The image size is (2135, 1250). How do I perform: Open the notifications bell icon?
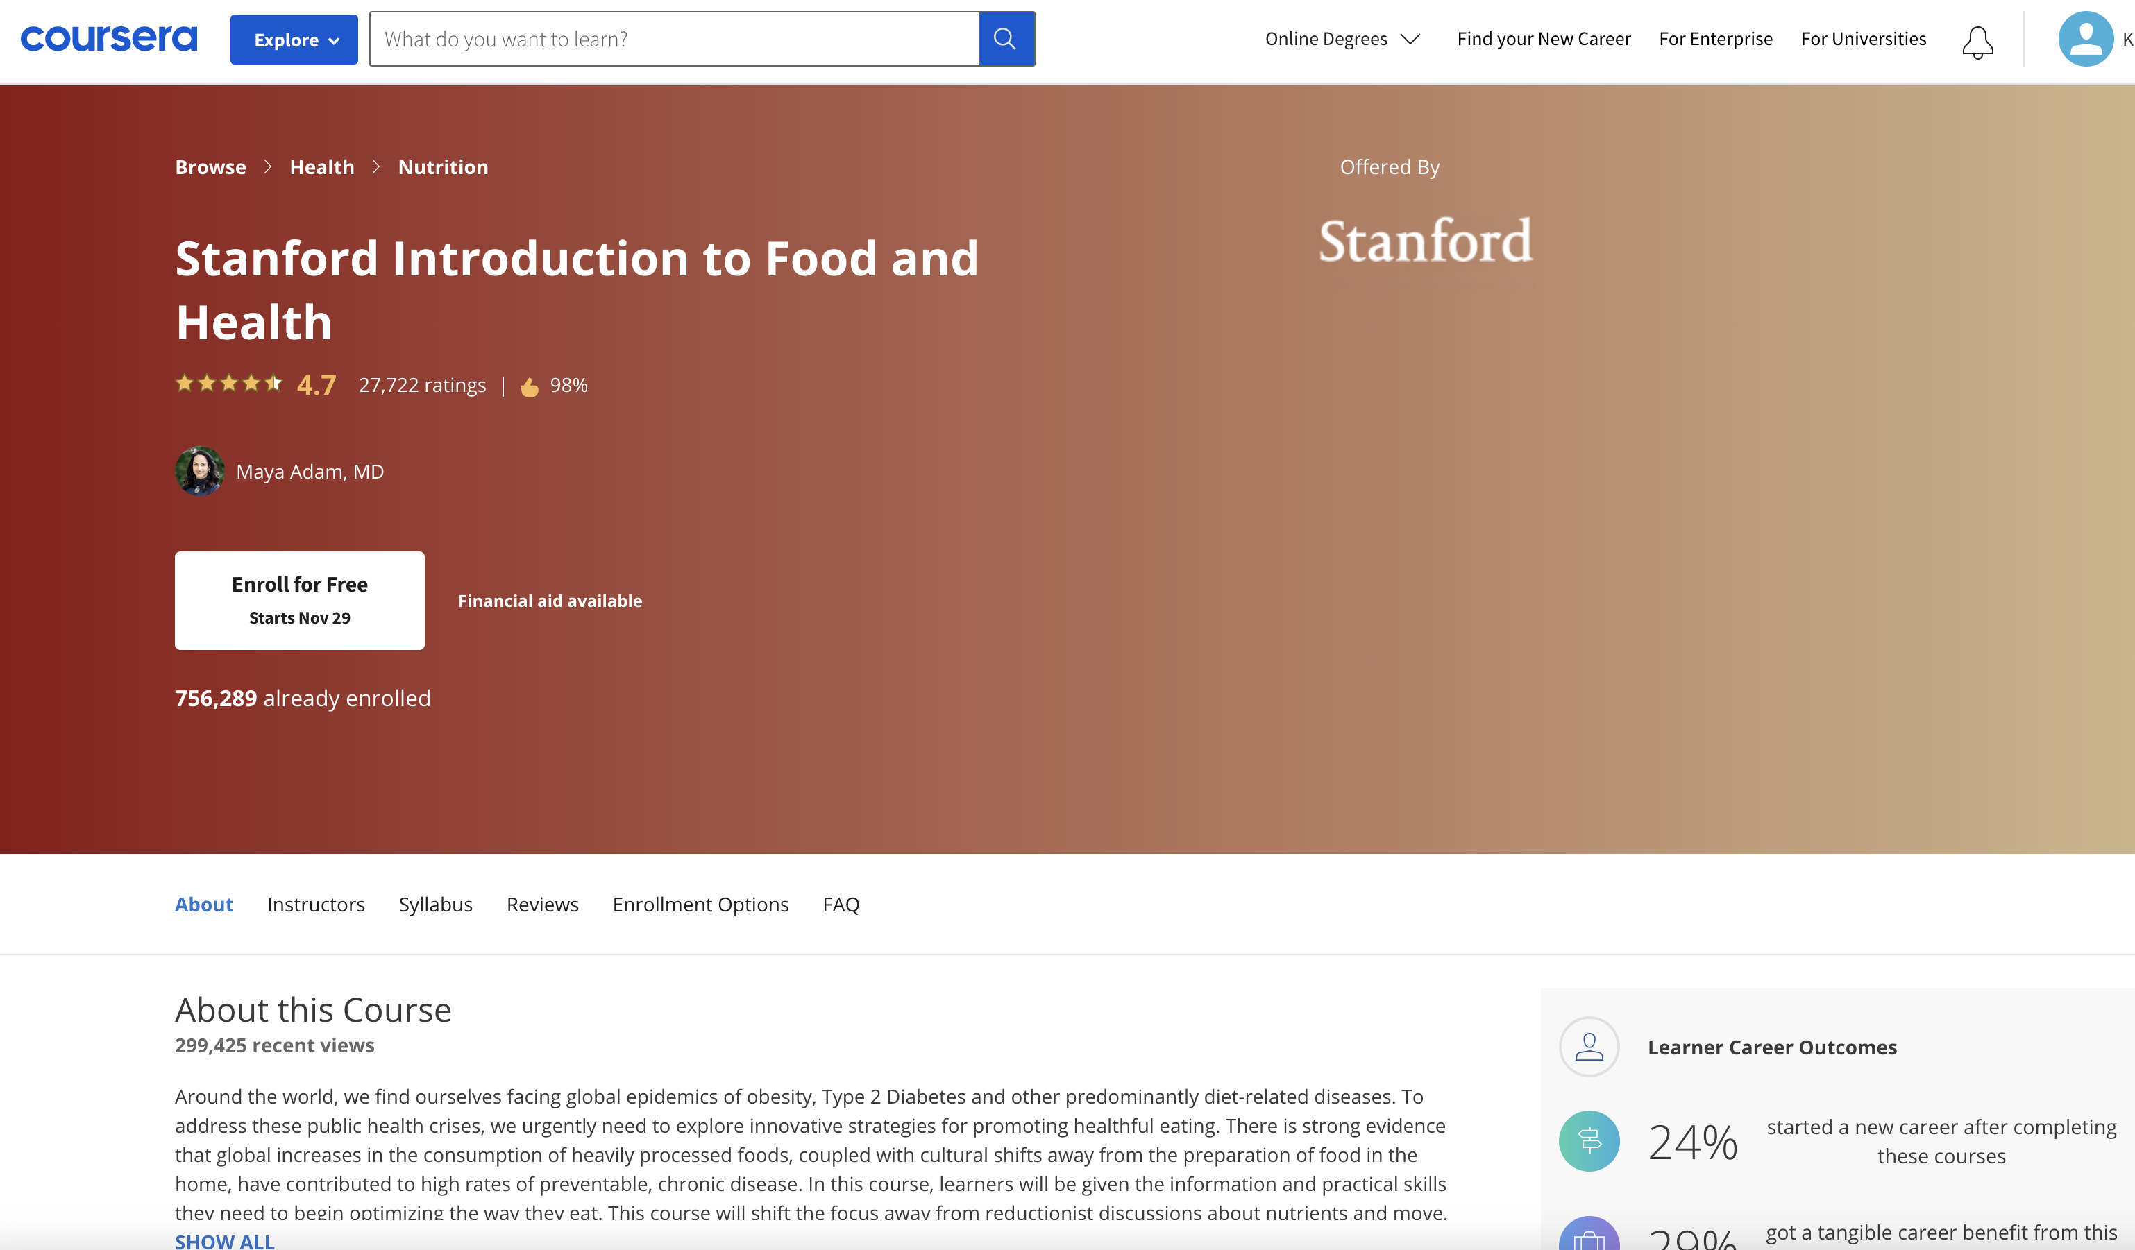coord(1977,42)
